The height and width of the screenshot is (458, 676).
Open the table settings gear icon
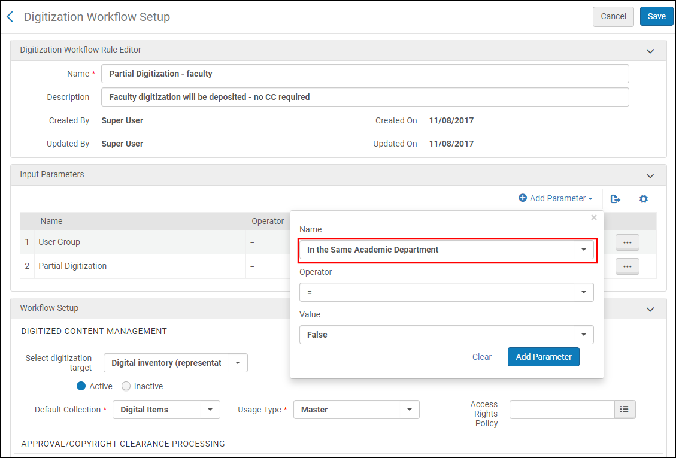(x=644, y=199)
